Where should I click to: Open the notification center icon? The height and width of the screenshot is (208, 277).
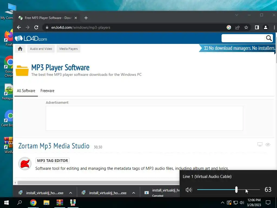[268, 203]
